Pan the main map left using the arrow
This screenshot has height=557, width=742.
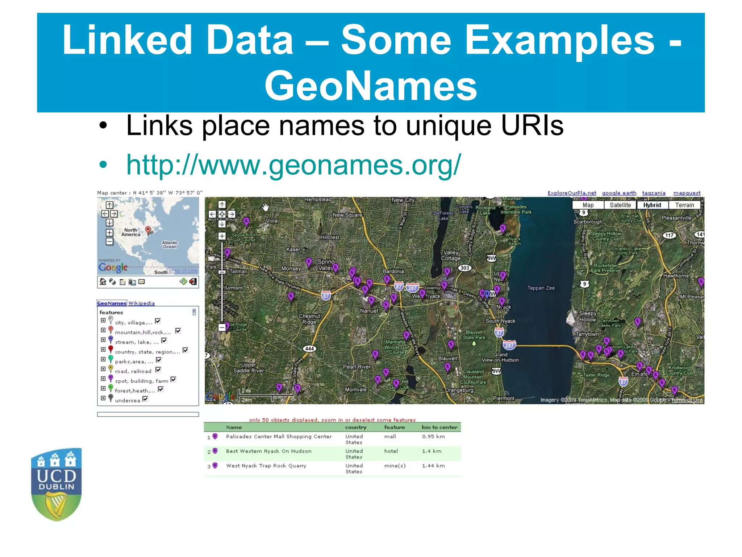[212, 214]
